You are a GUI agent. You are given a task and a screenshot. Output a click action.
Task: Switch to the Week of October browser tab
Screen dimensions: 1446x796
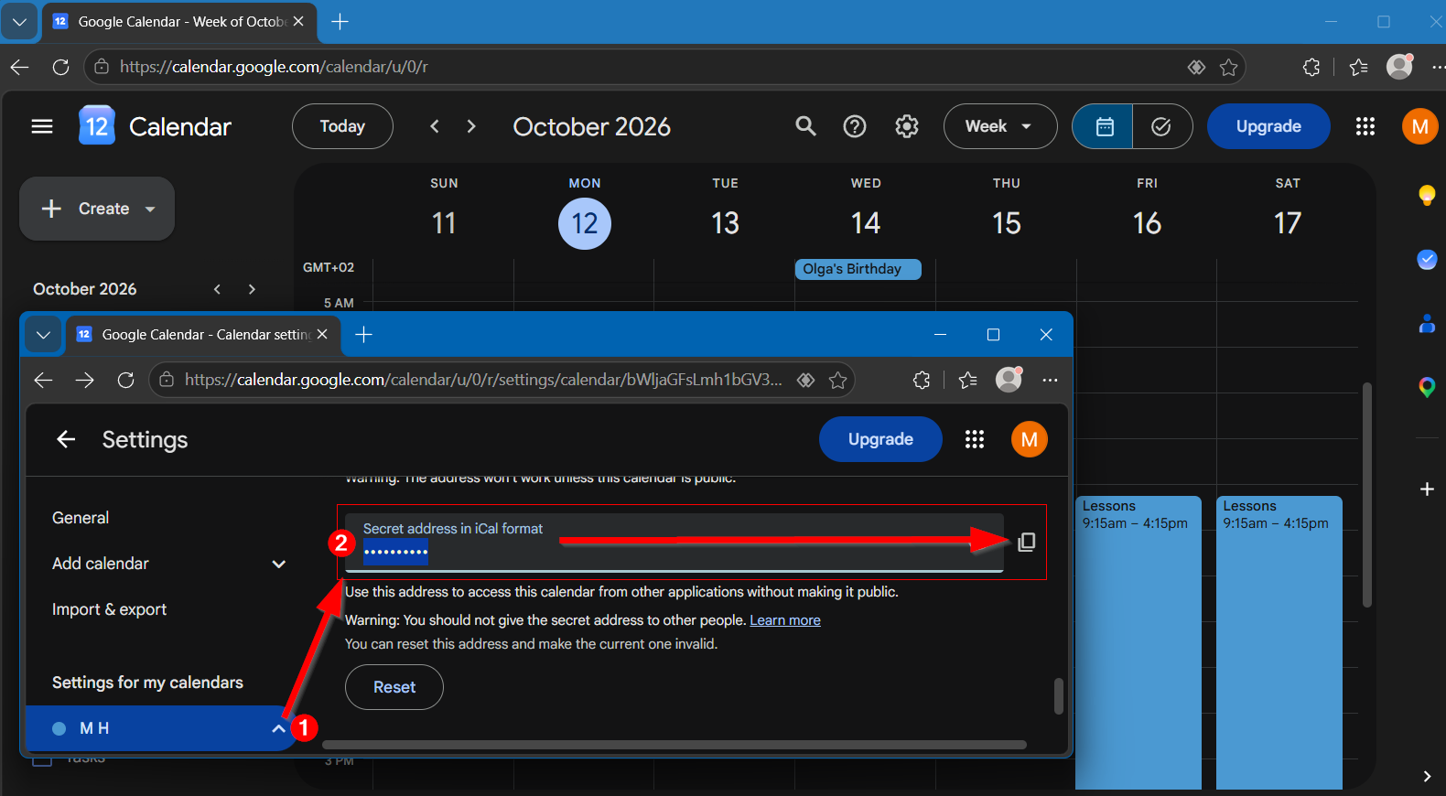click(178, 22)
